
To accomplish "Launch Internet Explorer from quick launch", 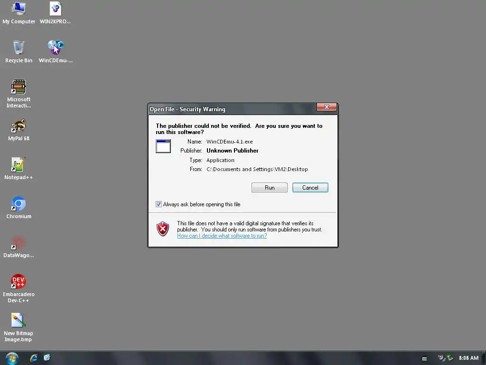I will [34, 358].
